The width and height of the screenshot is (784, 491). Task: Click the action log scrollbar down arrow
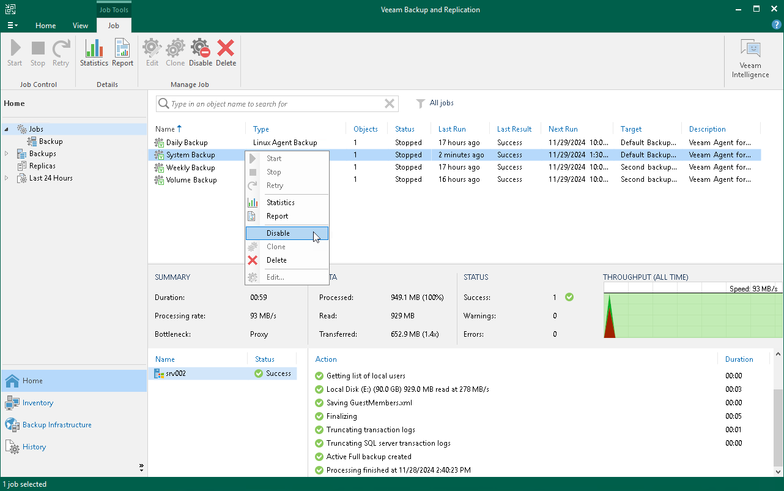(x=778, y=472)
